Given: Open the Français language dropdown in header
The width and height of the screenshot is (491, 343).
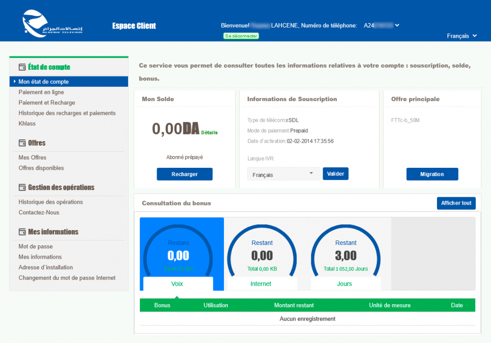Looking at the screenshot, I should 462,36.
